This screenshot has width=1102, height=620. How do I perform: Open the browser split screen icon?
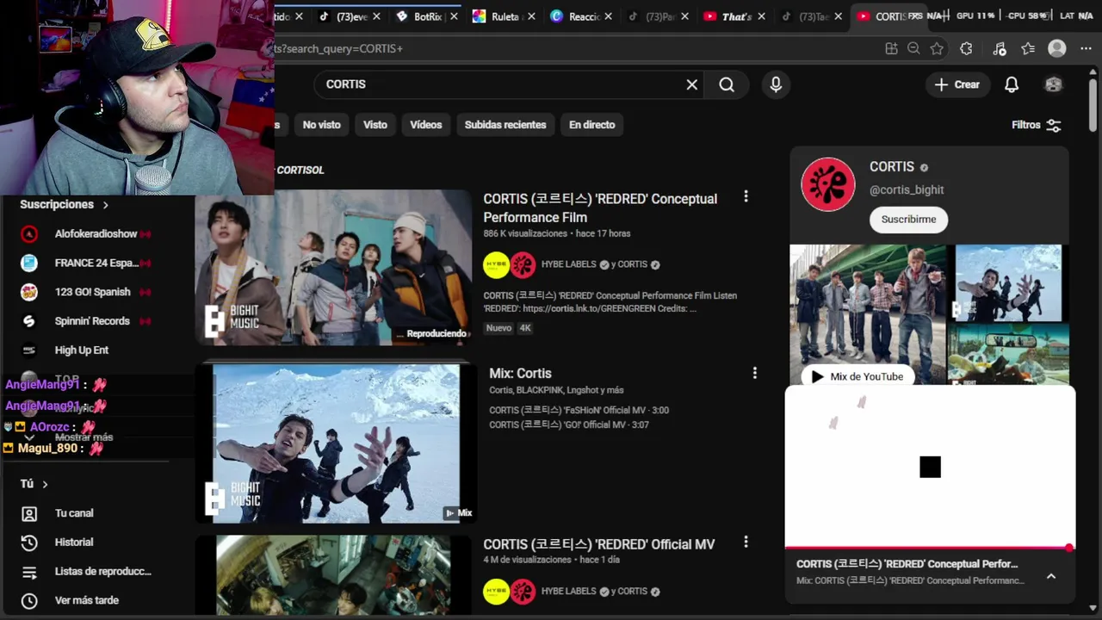[x=891, y=49]
